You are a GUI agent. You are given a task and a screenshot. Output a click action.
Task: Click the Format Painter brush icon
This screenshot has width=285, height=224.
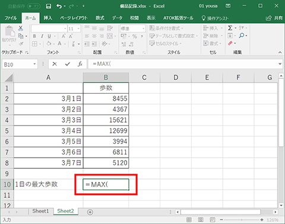click(x=21, y=44)
